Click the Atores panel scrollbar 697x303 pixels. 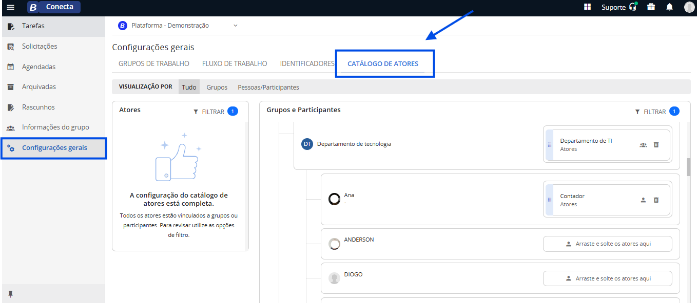coord(247,186)
